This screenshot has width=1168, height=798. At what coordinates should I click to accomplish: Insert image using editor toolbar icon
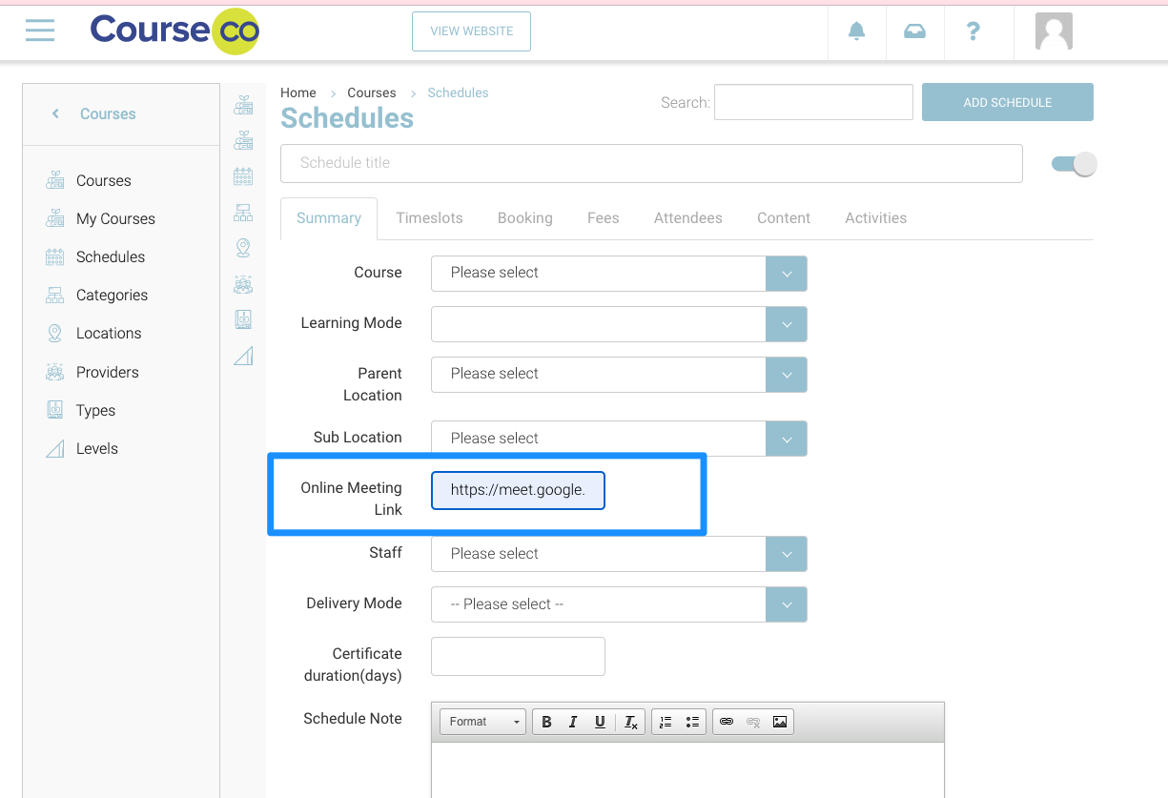click(x=780, y=722)
